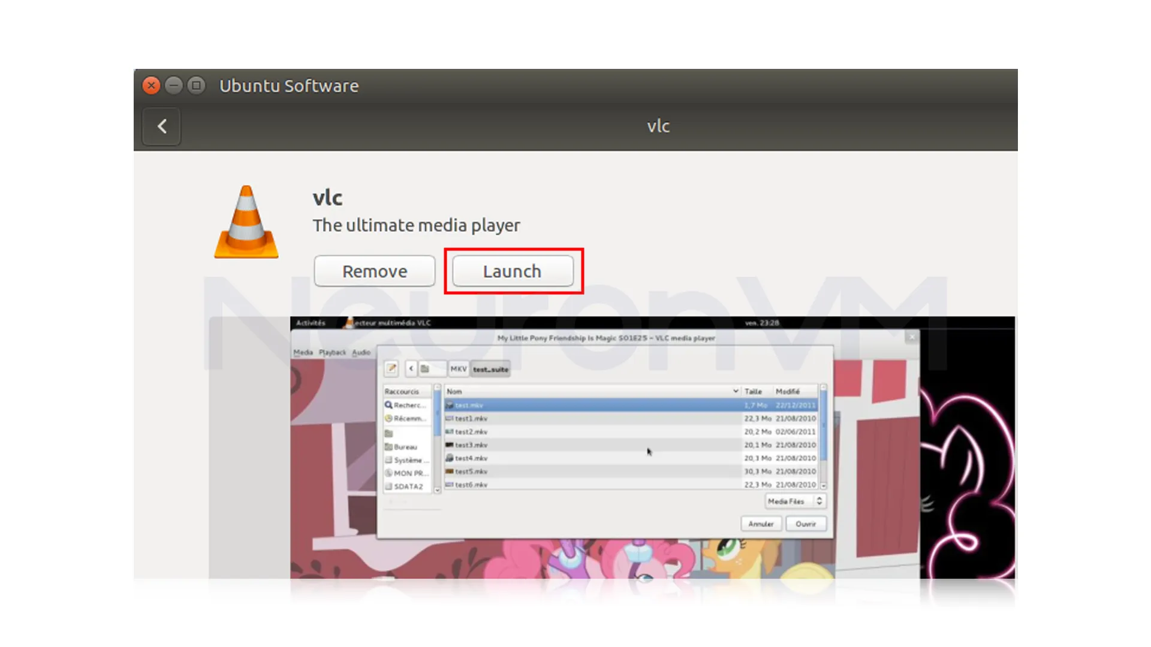Viewport: 1151px width, 647px height.
Task: Click the maximize window button
Action: [196, 86]
